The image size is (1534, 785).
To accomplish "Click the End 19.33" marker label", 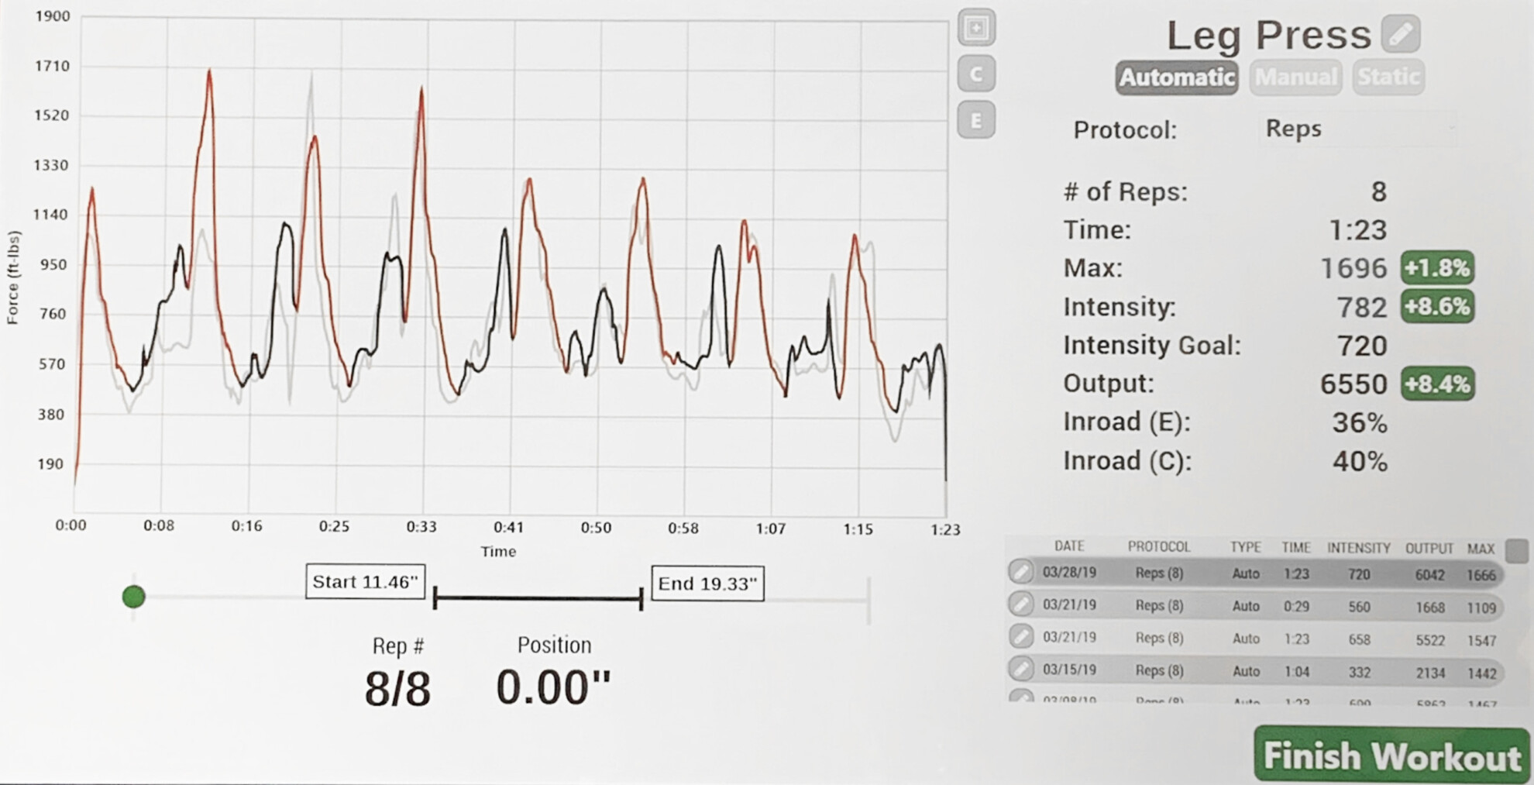I will pos(707,584).
